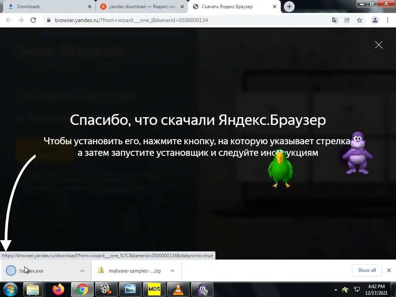Viewport: 396px width, 297px height.
Task: Open the yandex download search tab
Action: pos(142,7)
